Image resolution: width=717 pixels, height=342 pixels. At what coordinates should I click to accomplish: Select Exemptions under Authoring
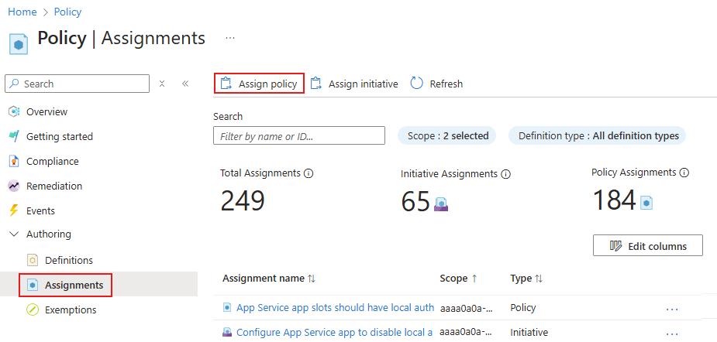pyautogui.click(x=71, y=310)
